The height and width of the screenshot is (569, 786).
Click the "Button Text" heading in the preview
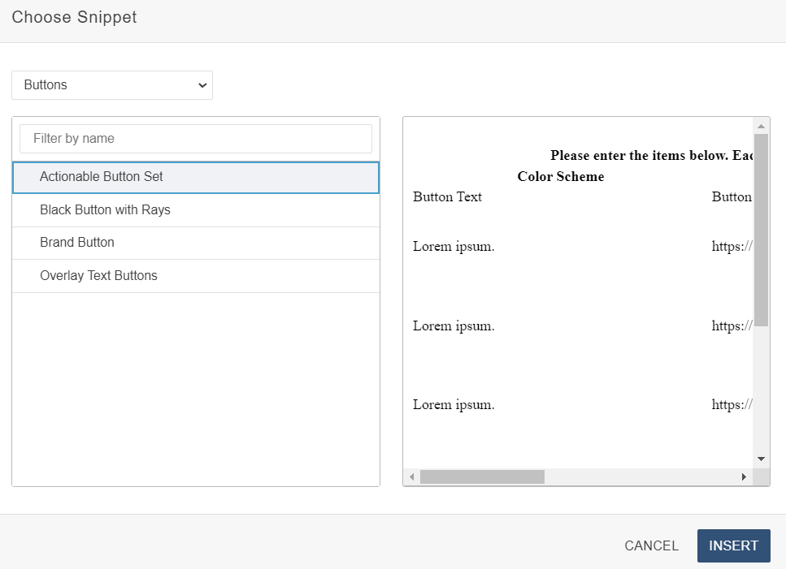(x=447, y=196)
